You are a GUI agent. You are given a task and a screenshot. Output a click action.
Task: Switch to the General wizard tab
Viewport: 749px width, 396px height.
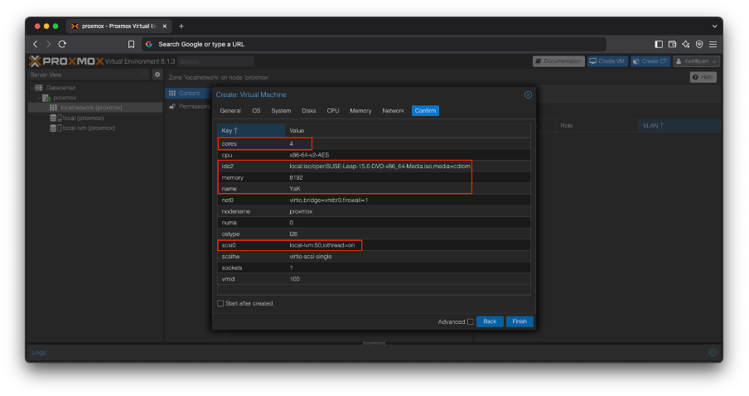click(x=230, y=111)
